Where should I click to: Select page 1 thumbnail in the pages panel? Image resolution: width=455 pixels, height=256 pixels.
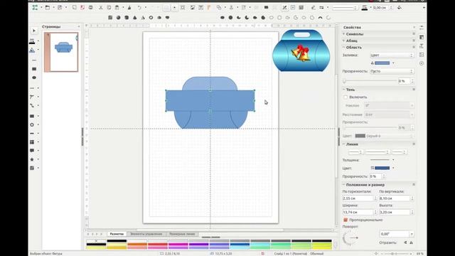[x=61, y=52]
